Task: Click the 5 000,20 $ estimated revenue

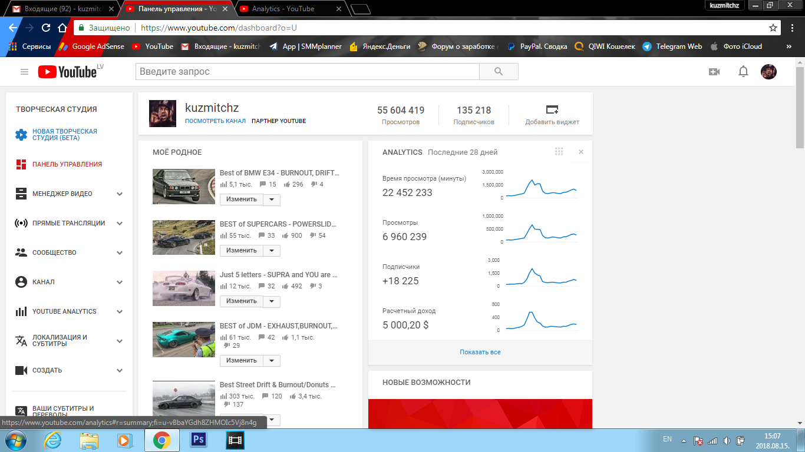Action: coord(405,325)
